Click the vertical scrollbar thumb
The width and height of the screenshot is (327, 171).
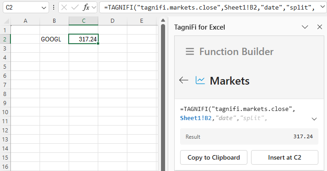click(x=163, y=97)
